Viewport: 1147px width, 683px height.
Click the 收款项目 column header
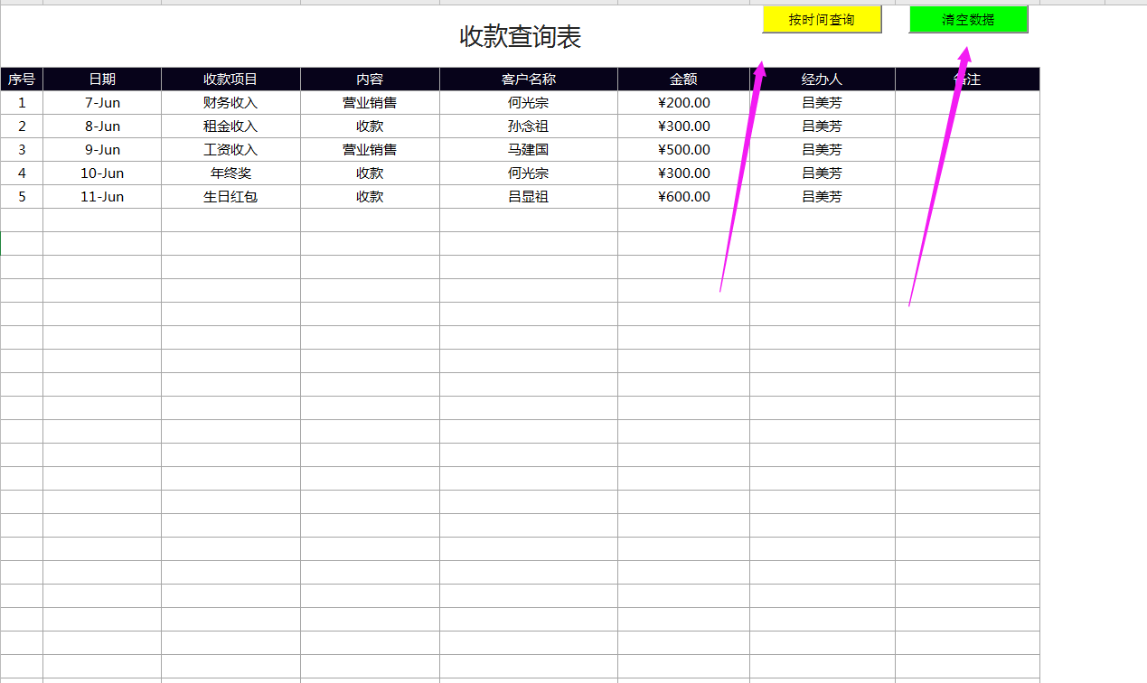click(230, 79)
